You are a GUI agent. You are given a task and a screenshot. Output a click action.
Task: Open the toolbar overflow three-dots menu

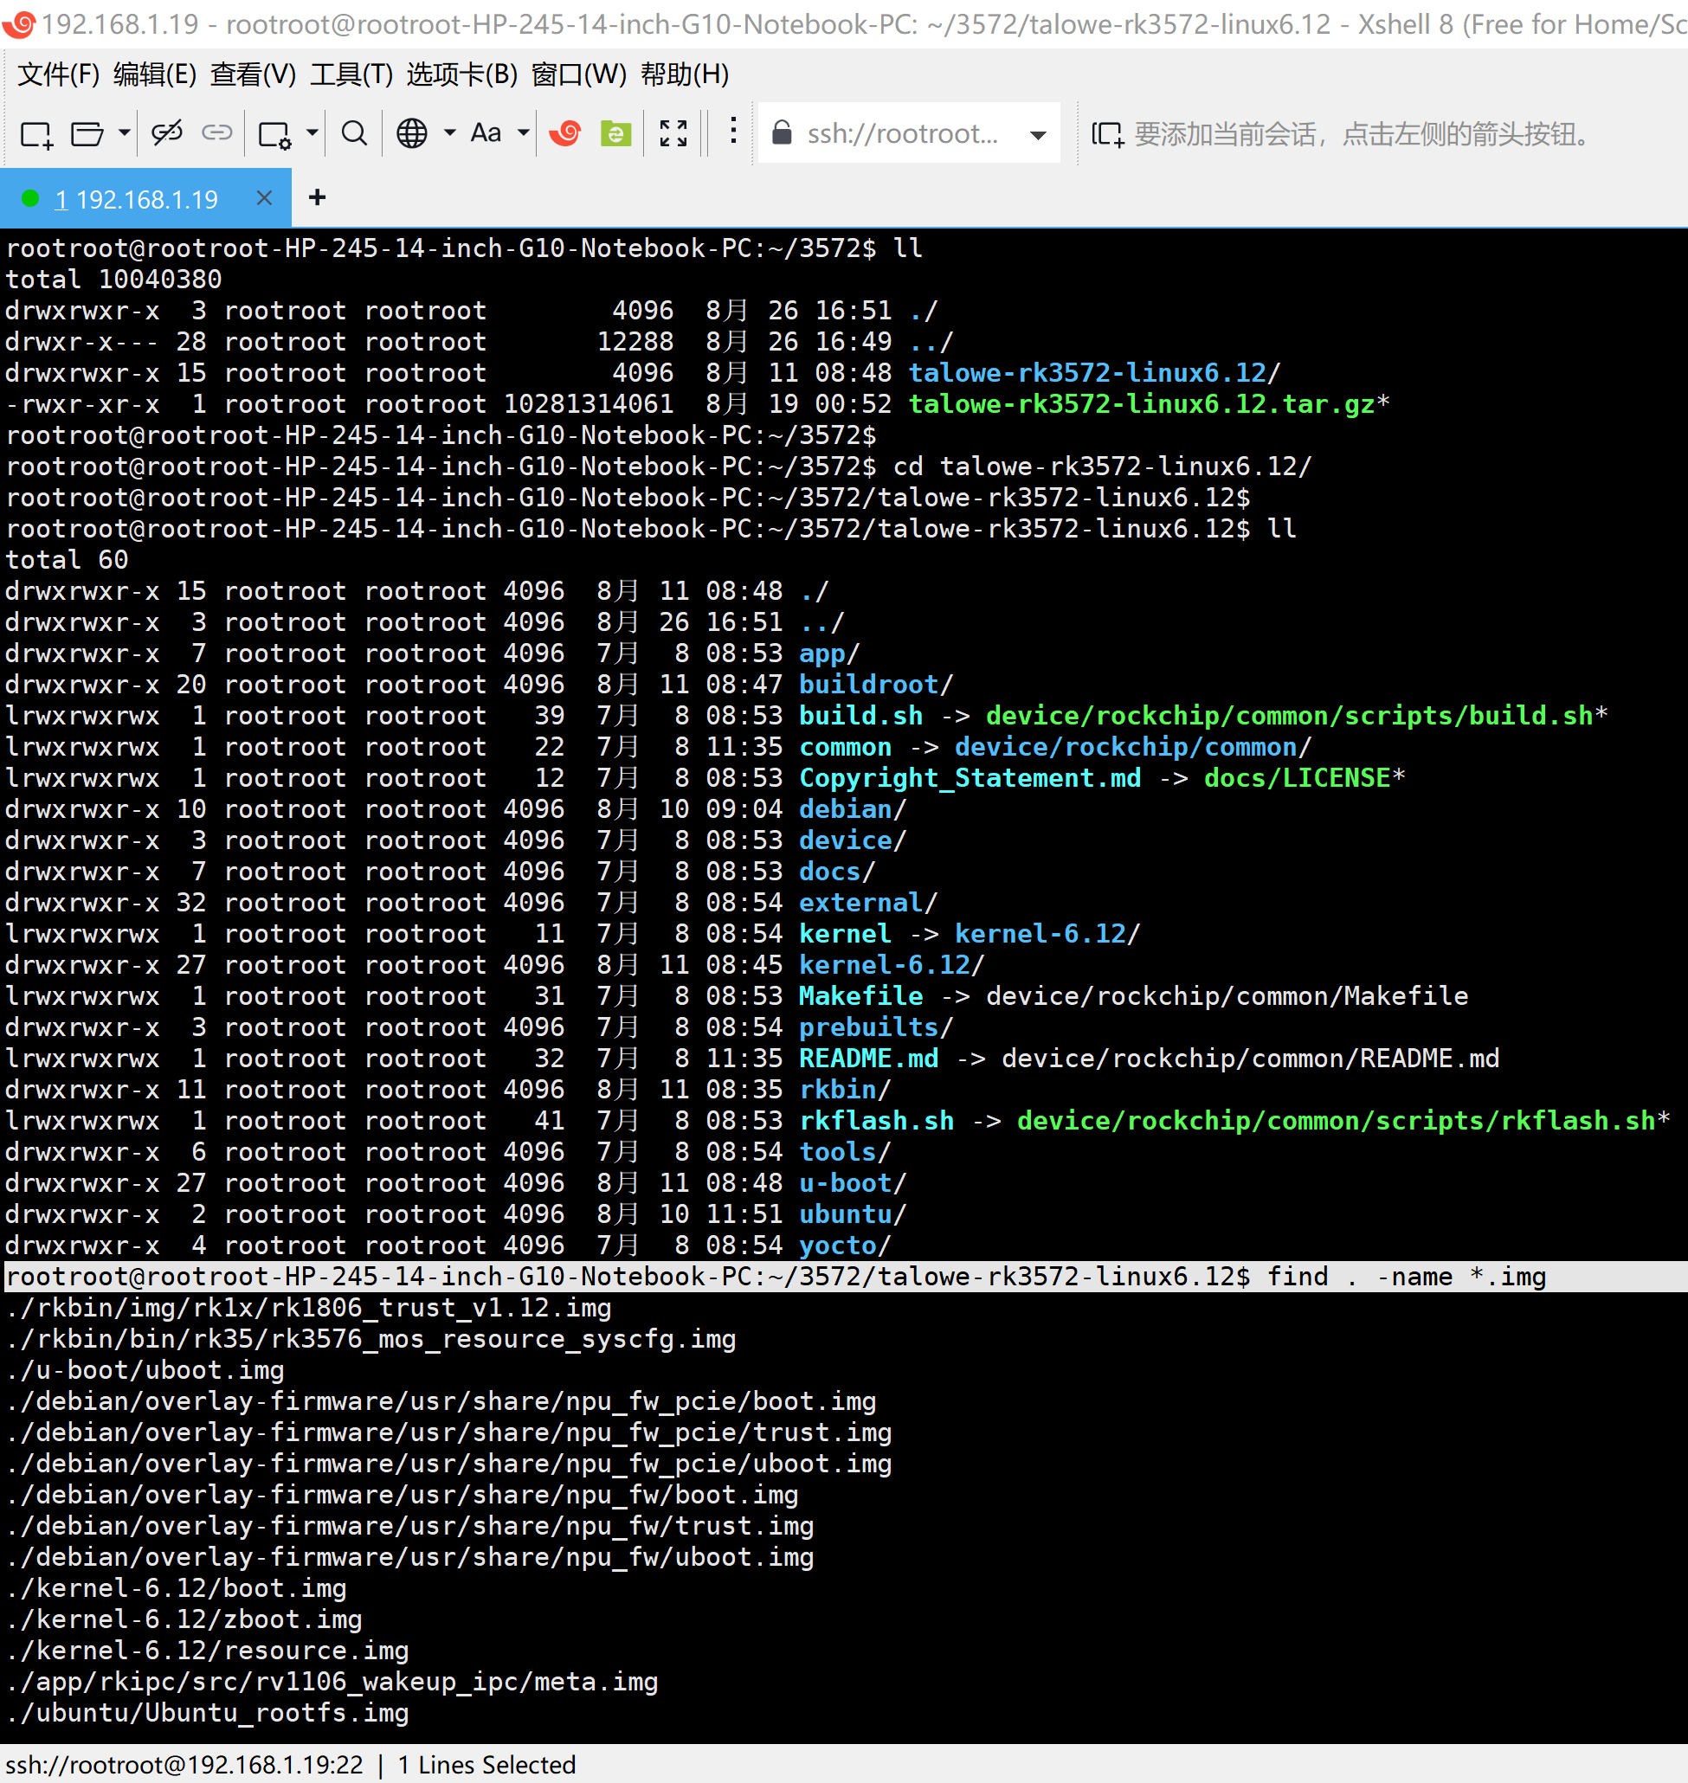733,131
